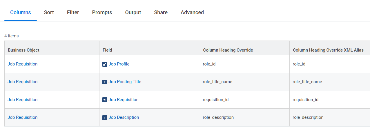The image size is (370, 133).
Task: Select the Output tab
Action: click(x=133, y=12)
